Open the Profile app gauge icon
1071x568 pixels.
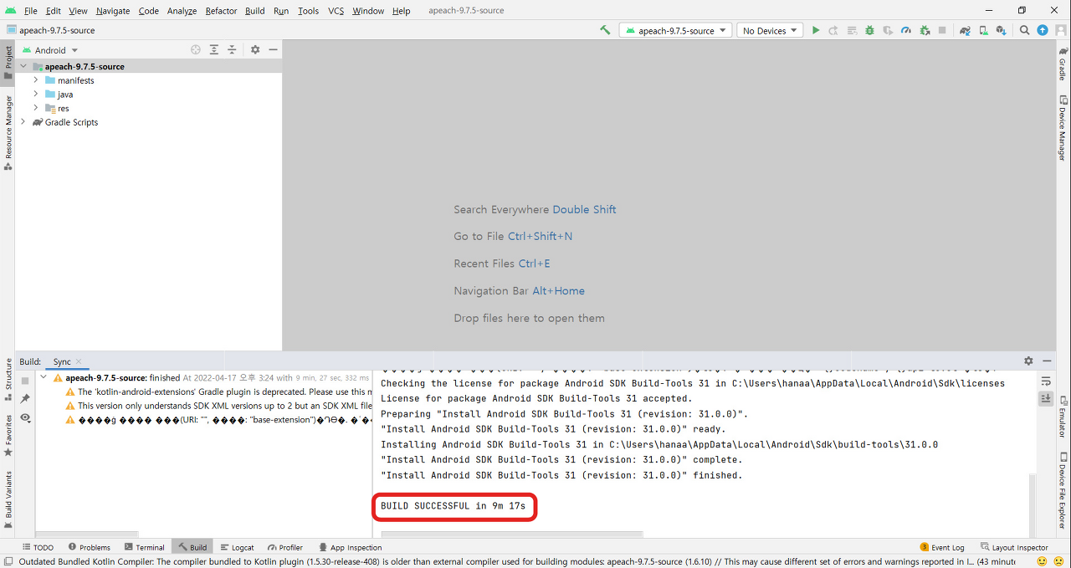pos(906,30)
